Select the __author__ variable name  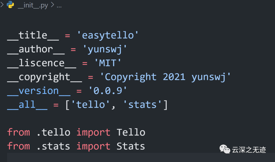pos(36,49)
